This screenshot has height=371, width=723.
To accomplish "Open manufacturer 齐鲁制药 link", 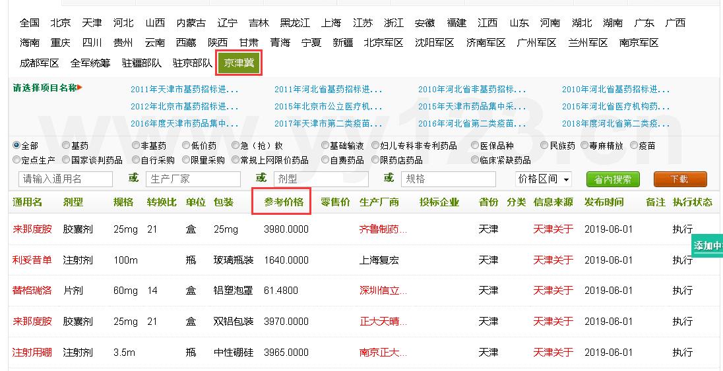I will [383, 229].
